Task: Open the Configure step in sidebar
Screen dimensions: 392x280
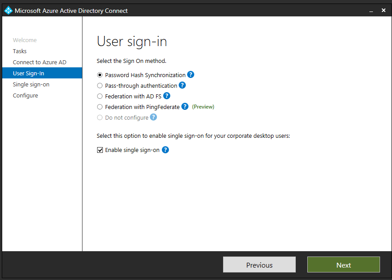Action: 25,95
